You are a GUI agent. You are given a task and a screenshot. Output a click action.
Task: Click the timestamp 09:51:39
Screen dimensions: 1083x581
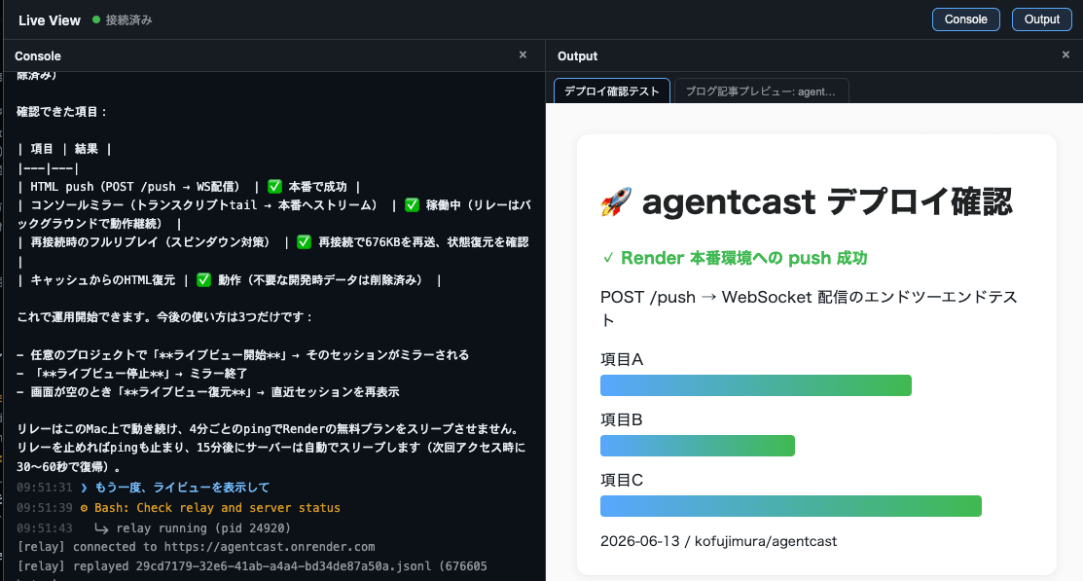[44, 508]
